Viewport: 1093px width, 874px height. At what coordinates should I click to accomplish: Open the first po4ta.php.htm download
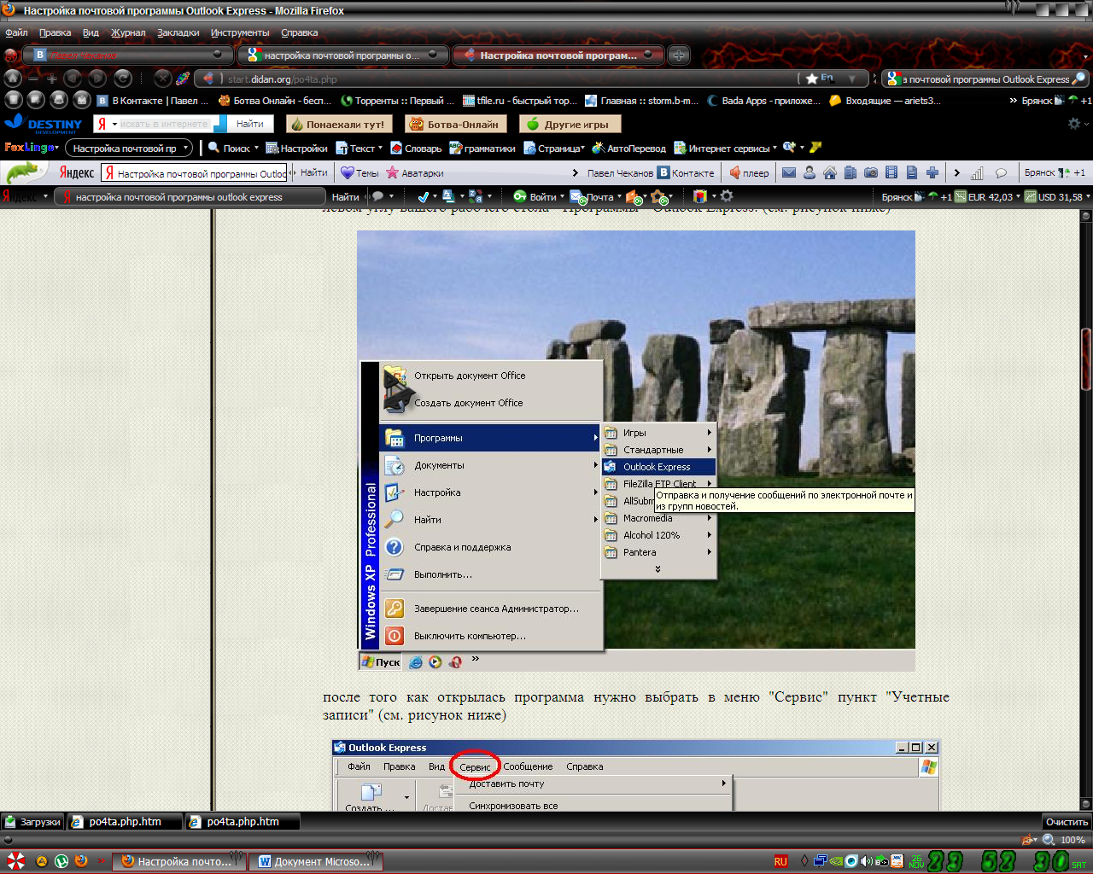pos(126,822)
